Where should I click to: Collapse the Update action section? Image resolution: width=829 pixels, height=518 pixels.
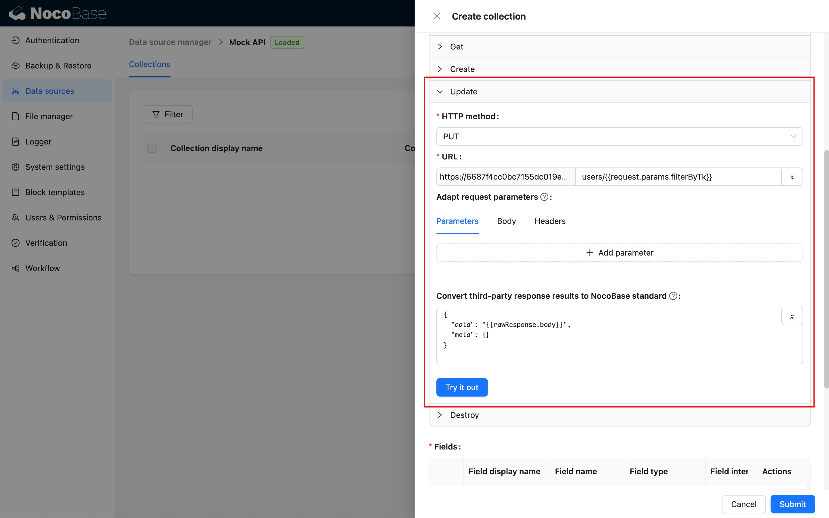point(463,92)
